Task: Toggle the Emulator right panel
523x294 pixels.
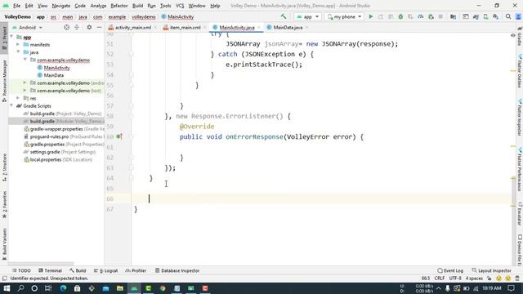Action: coord(520,213)
